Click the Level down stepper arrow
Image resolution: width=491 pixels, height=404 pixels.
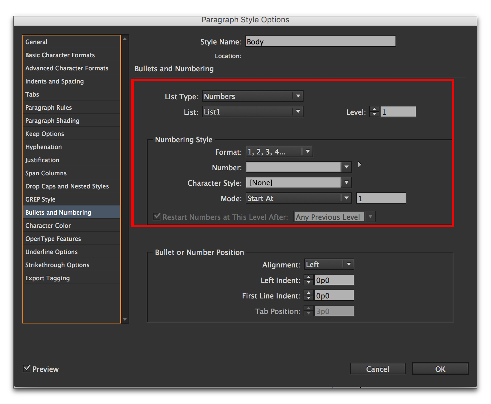(x=374, y=114)
